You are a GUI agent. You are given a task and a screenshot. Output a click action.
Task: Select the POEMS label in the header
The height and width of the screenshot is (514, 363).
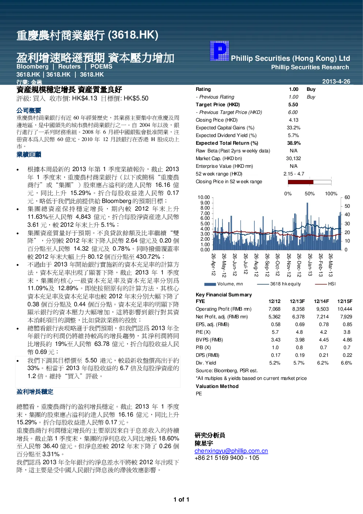coord(101,67)
